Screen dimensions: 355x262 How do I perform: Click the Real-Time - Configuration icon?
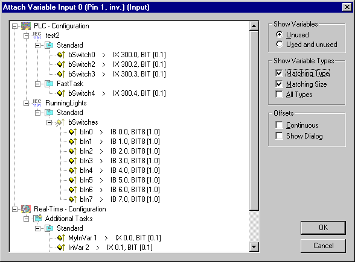tap(26, 209)
